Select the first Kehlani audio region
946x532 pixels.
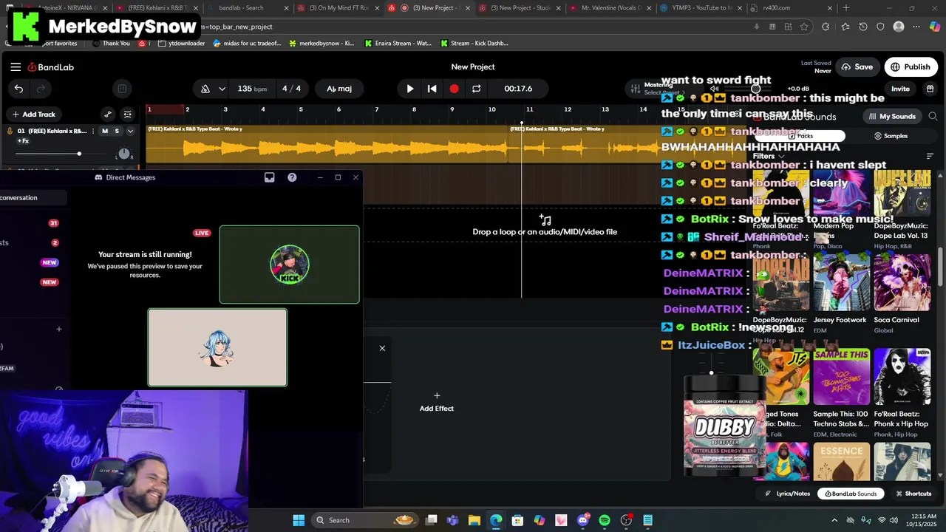327,143
